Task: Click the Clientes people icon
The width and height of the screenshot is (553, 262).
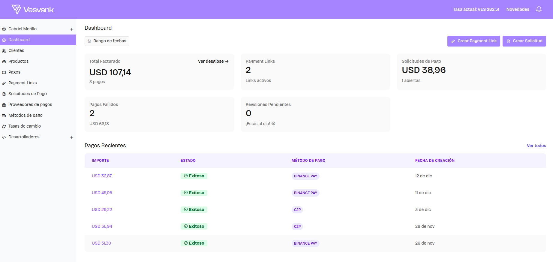Action: [4, 51]
